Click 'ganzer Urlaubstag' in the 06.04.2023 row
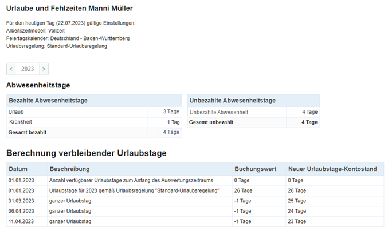 [70, 211]
